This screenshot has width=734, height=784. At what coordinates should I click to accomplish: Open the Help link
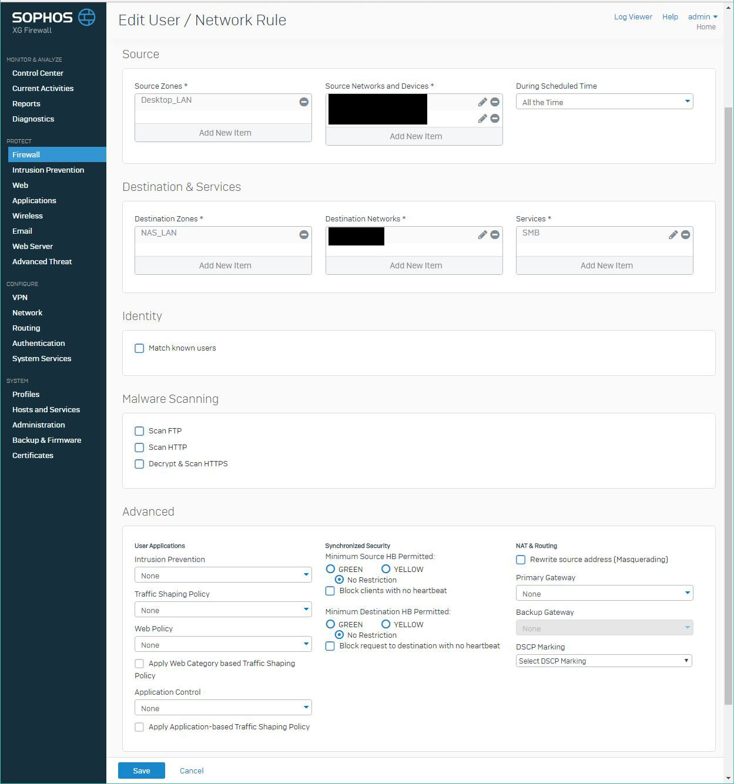(670, 17)
